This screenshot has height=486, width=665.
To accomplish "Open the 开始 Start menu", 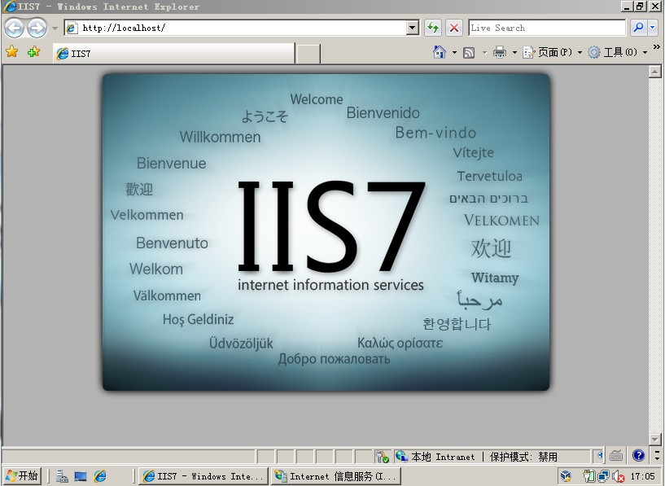I will point(22,475).
